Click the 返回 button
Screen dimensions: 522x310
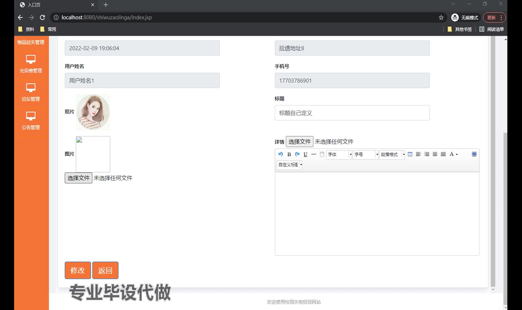tap(105, 270)
